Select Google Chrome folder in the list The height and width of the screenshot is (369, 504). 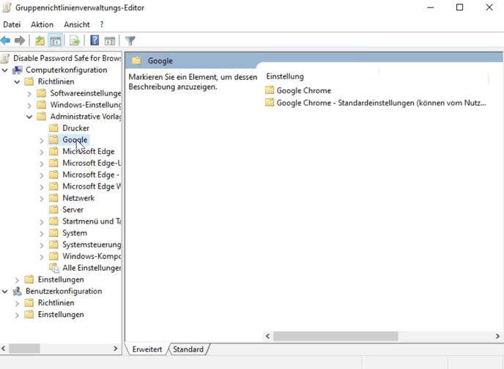pyautogui.click(x=303, y=91)
